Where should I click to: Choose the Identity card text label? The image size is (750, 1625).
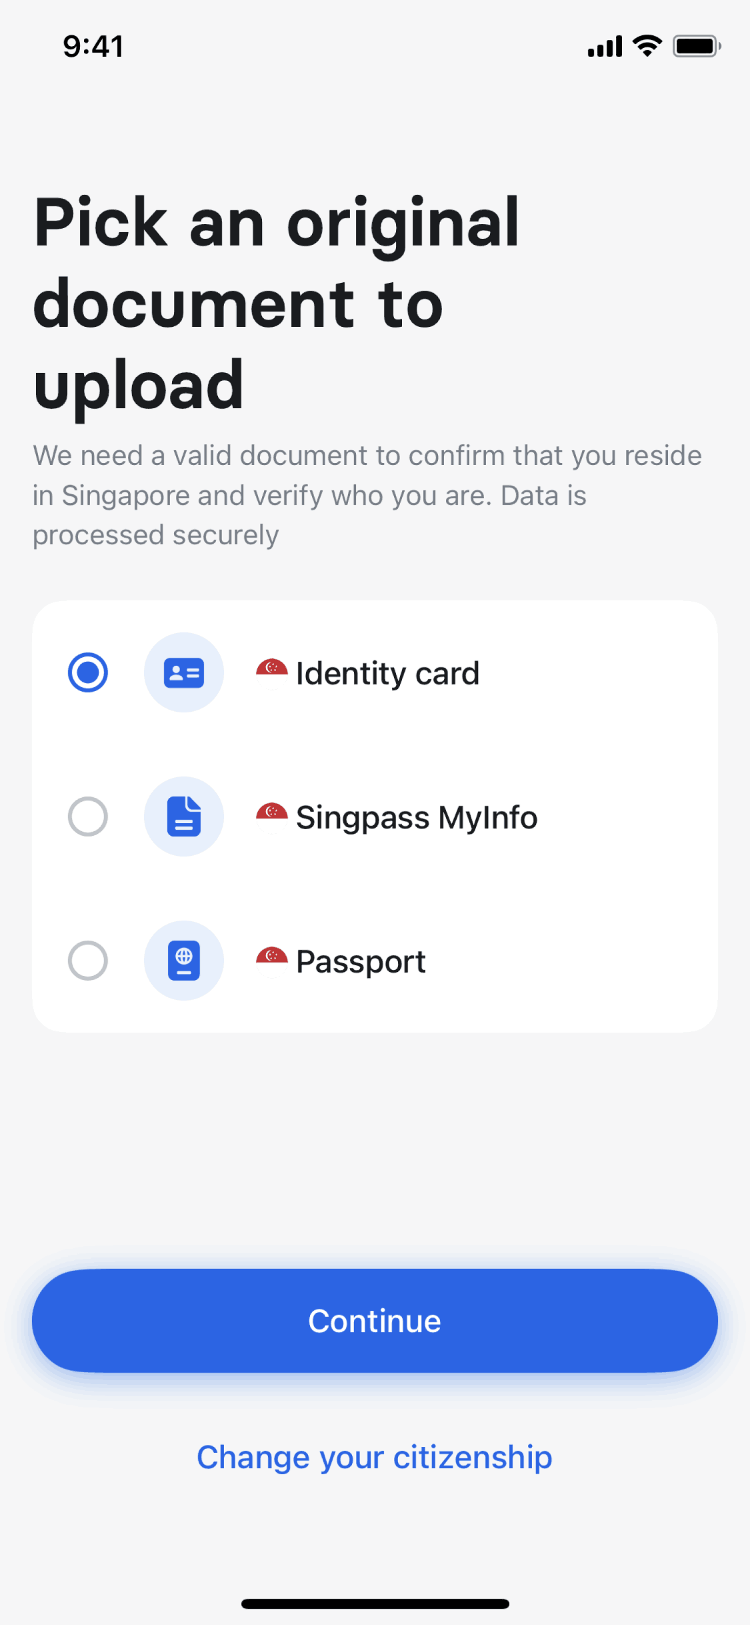click(387, 674)
